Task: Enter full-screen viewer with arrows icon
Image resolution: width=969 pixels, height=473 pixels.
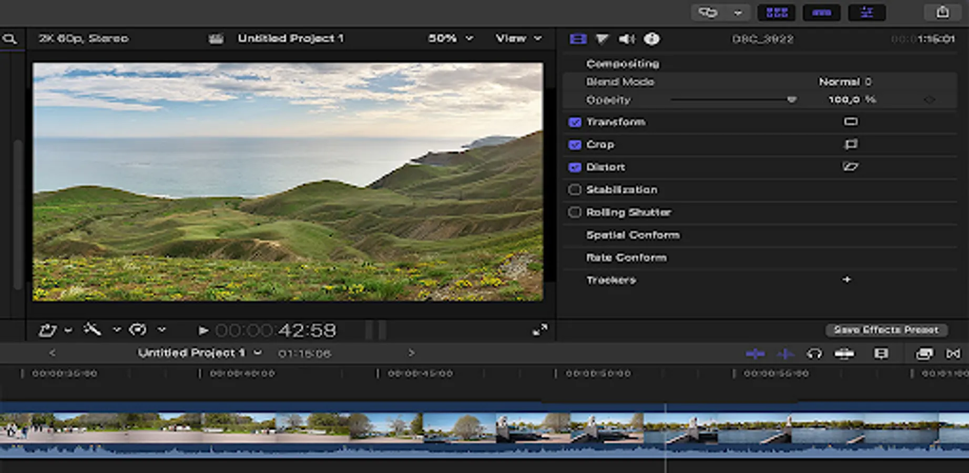Action: coord(539,330)
